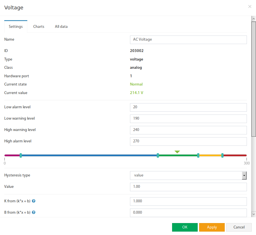Switch to the Charts tab
Screen dimensions: 256x235
pos(39,27)
